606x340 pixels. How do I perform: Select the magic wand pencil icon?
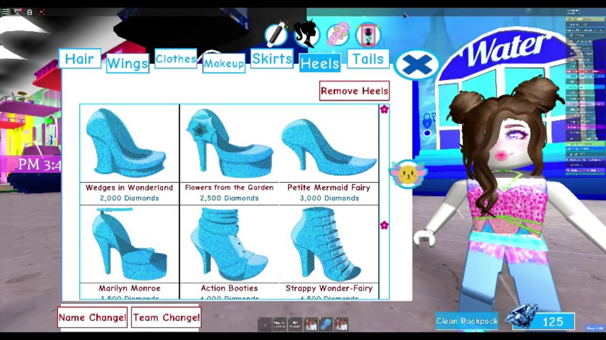pyautogui.click(x=276, y=34)
